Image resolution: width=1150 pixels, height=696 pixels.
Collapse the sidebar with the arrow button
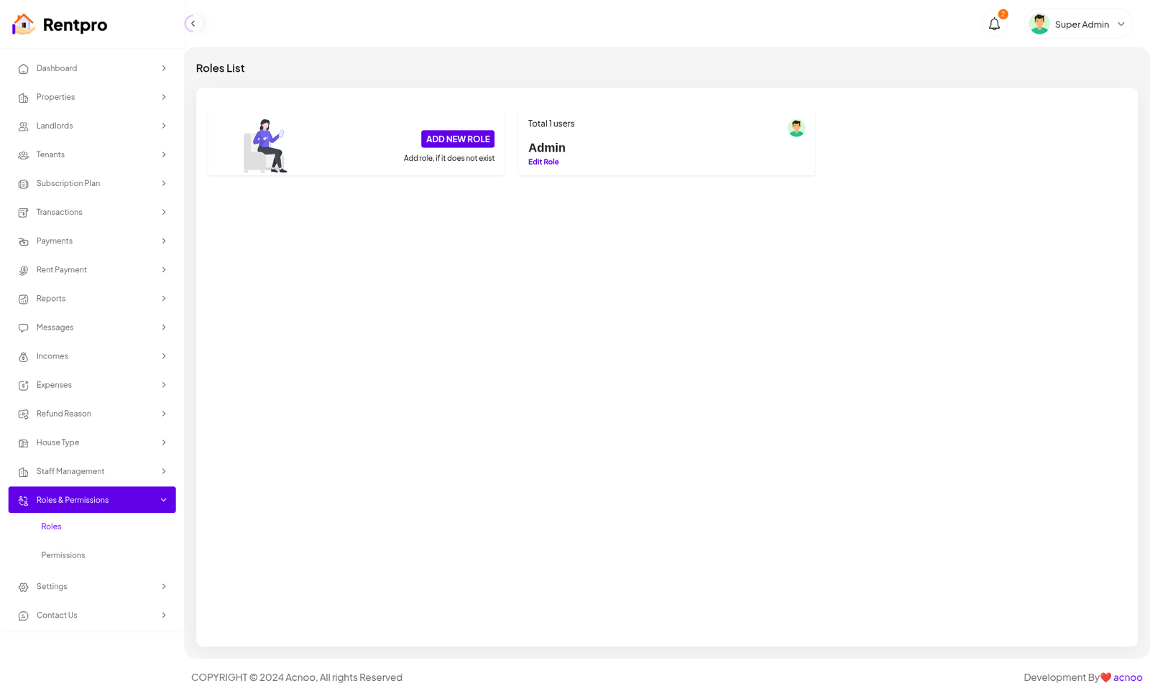193,24
